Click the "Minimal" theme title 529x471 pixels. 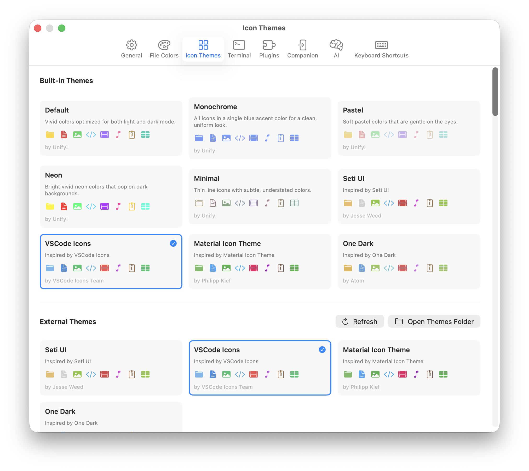tap(207, 179)
